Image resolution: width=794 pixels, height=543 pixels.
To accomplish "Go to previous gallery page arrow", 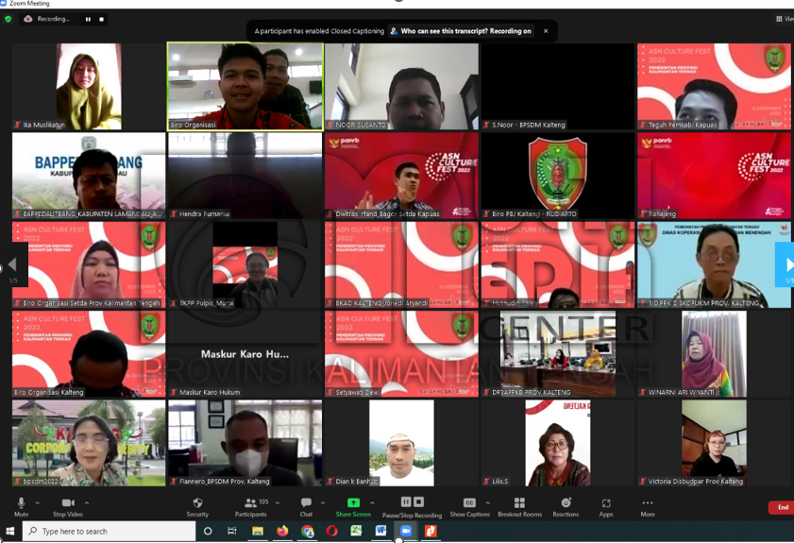I will pyautogui.click(x=13, y=265).
